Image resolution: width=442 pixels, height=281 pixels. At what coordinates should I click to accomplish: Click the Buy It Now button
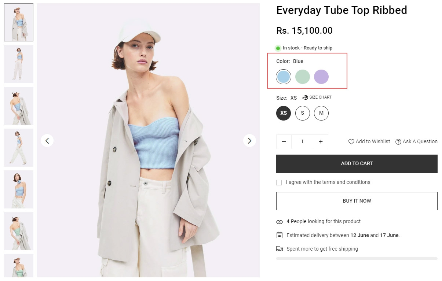[357, 201]
